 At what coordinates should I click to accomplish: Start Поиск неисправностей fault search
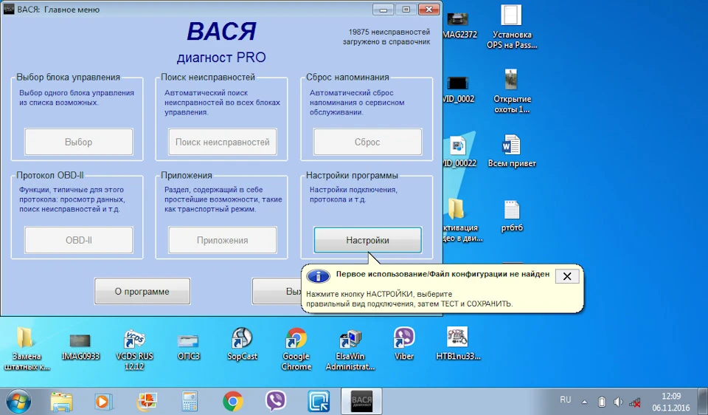(x=222, y=142)
